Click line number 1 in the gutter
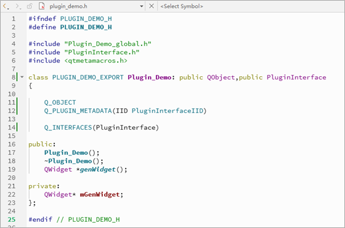Viewport: 345px width, 228px height. (14, 18)
